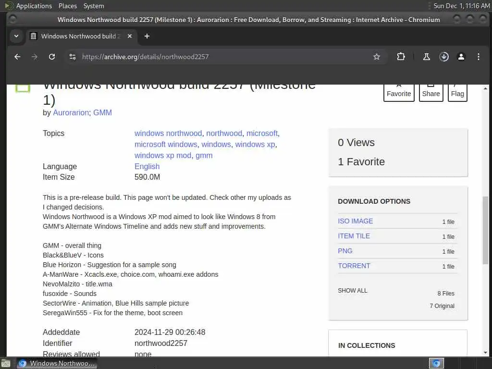This screenshot has height=369, width=492.
Task: Click the Favorite button
Action: click(x=399, y=93)
